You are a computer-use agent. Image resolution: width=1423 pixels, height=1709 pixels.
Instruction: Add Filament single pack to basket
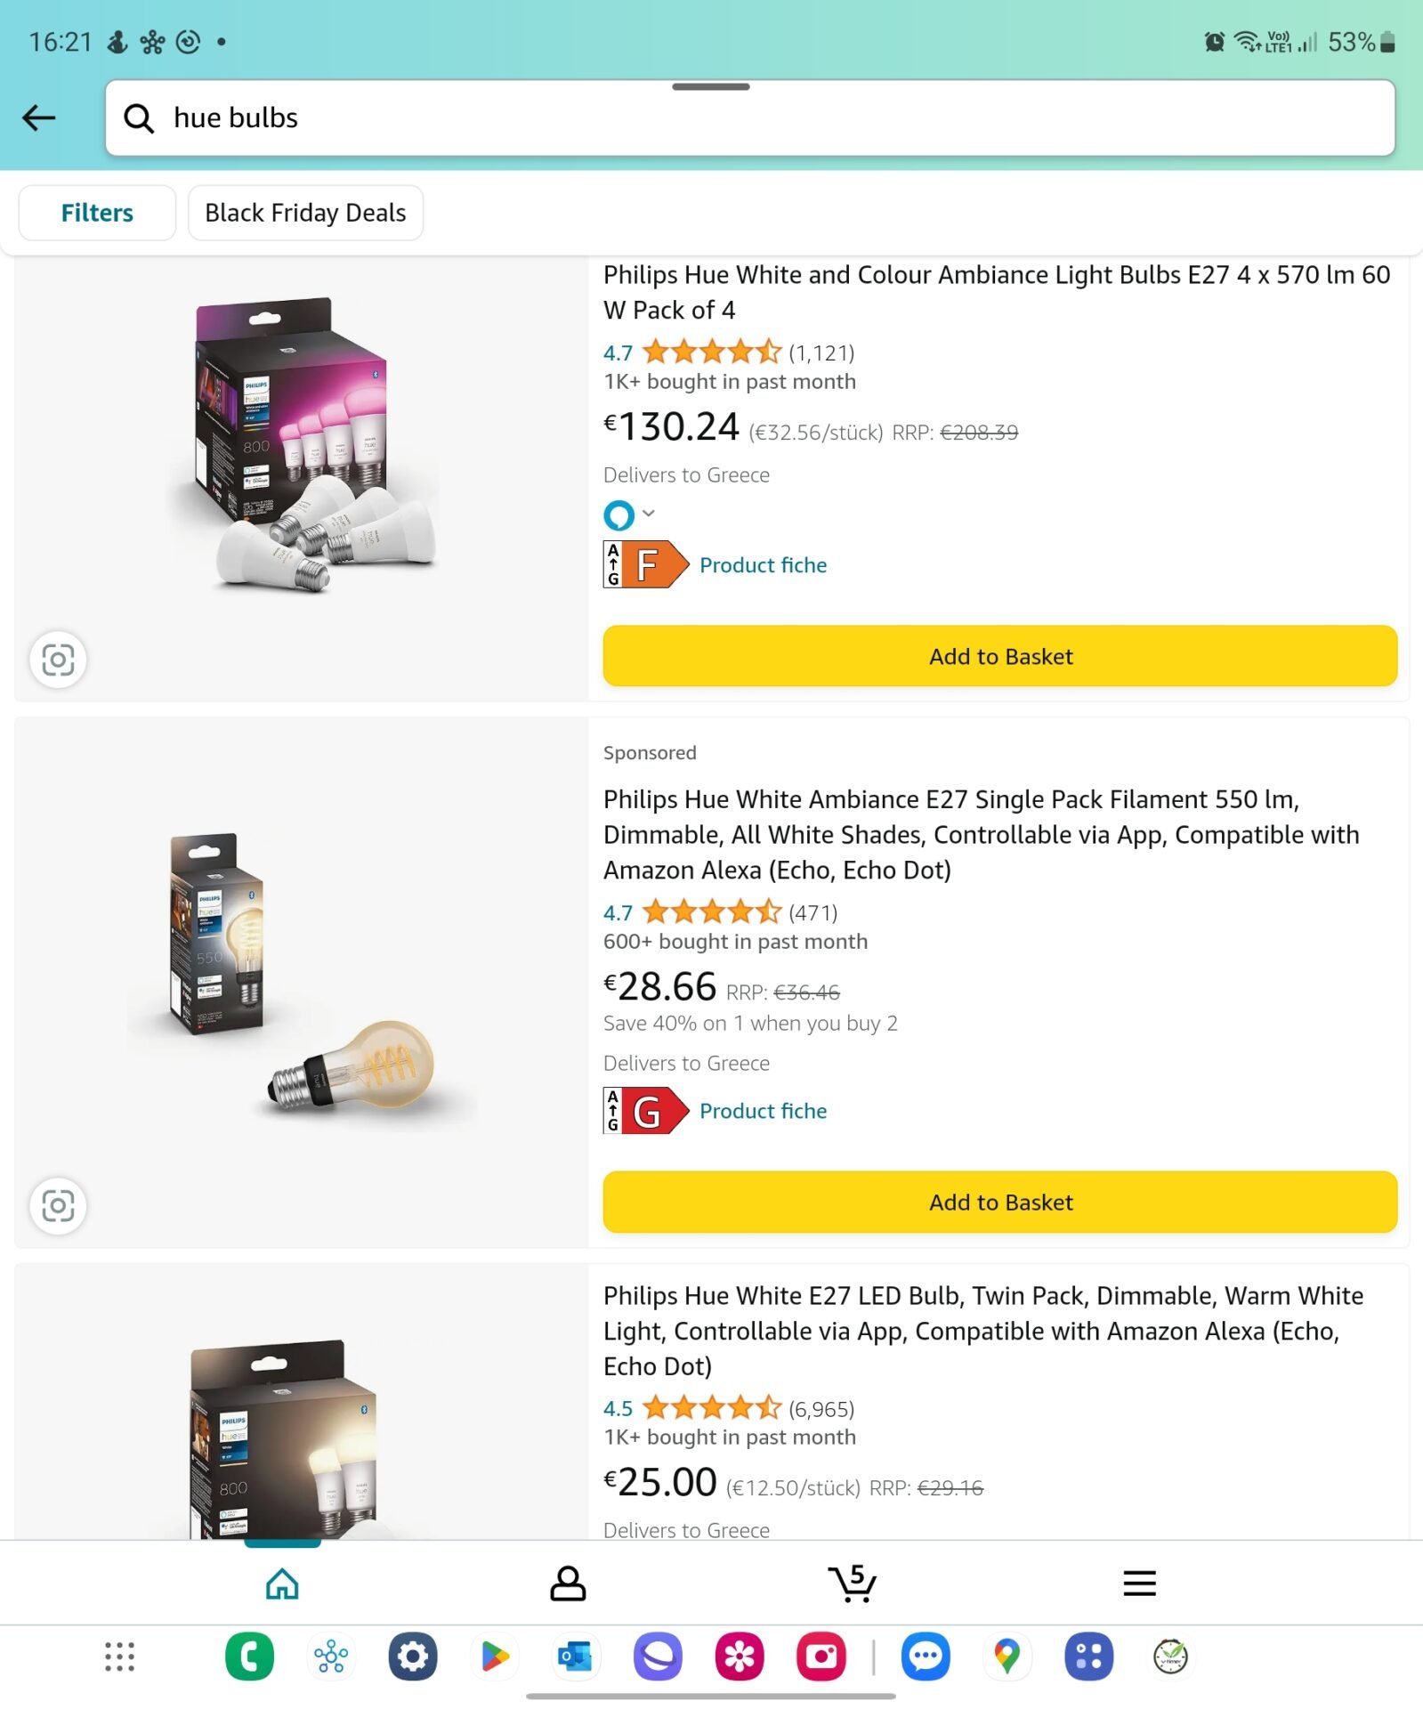pos(999,1203)
